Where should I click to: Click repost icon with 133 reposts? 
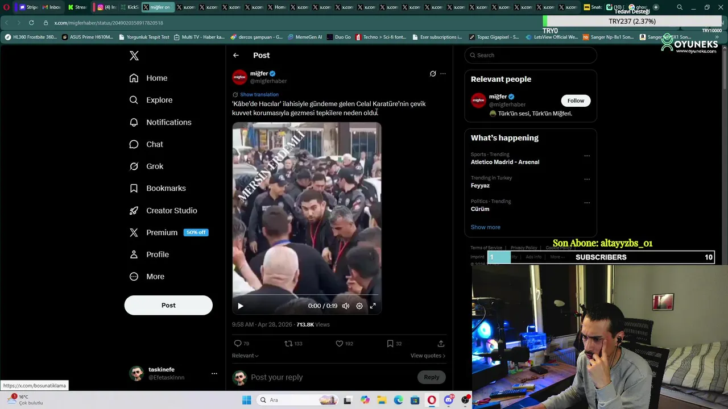point(293,344)
